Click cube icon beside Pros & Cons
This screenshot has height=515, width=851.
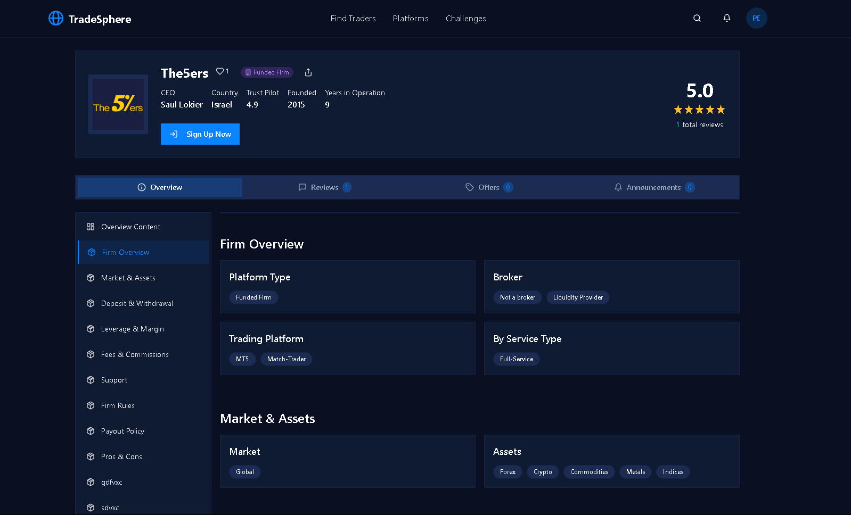coord(91,456)
